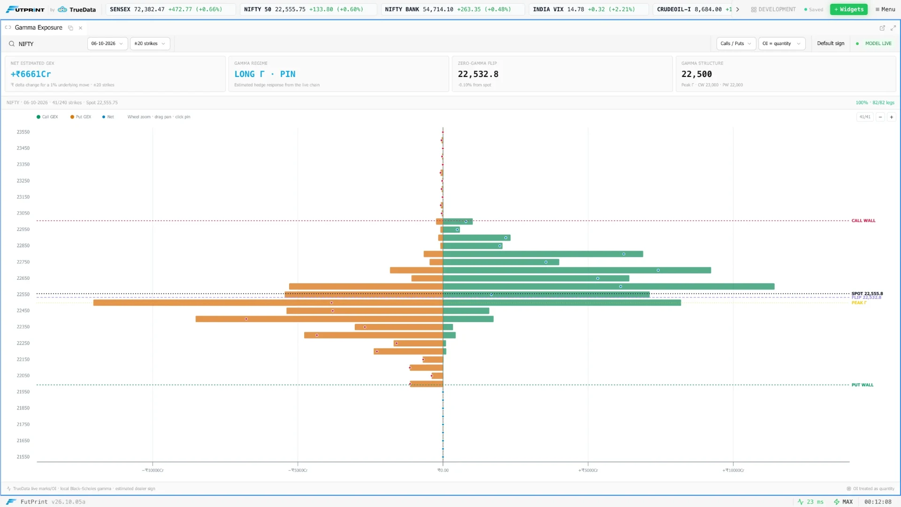Click the Net Estimated GEX value +₹6661Cr
The height and width of the screenshot is (507, 901).
(x=31, y=74)
